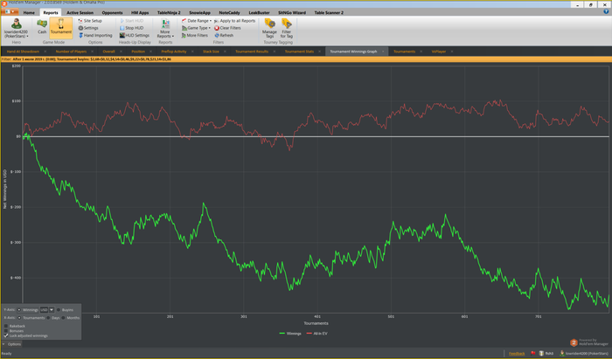The width and height of the screenshot is (612, 359).
Task: Open Site Setup options
Action: coord(90,21)
